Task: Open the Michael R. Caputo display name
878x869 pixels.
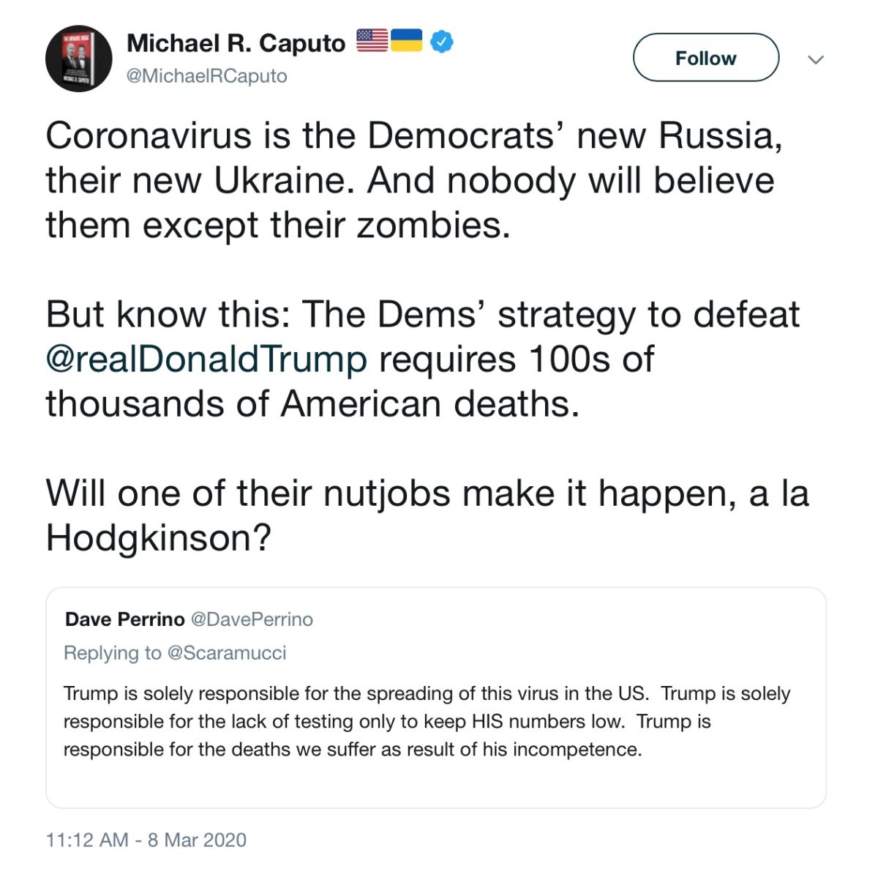Action: coord(236,43)
